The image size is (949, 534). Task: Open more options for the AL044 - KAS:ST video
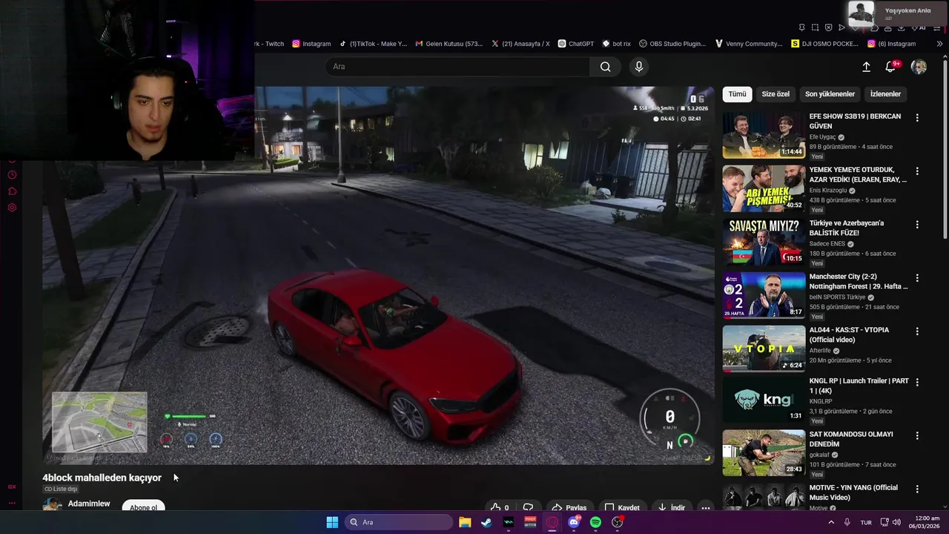[x=917, y=332]
